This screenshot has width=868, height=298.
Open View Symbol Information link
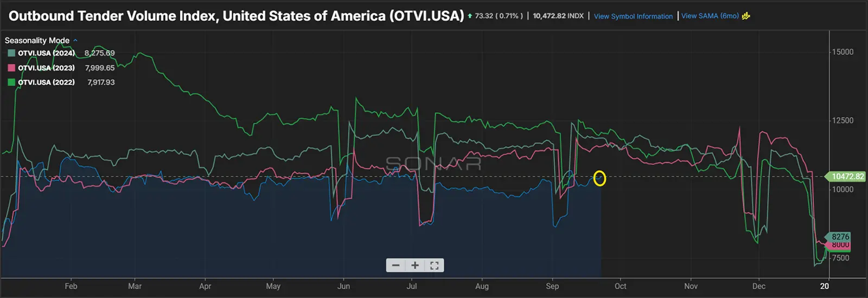coord(633,16)
